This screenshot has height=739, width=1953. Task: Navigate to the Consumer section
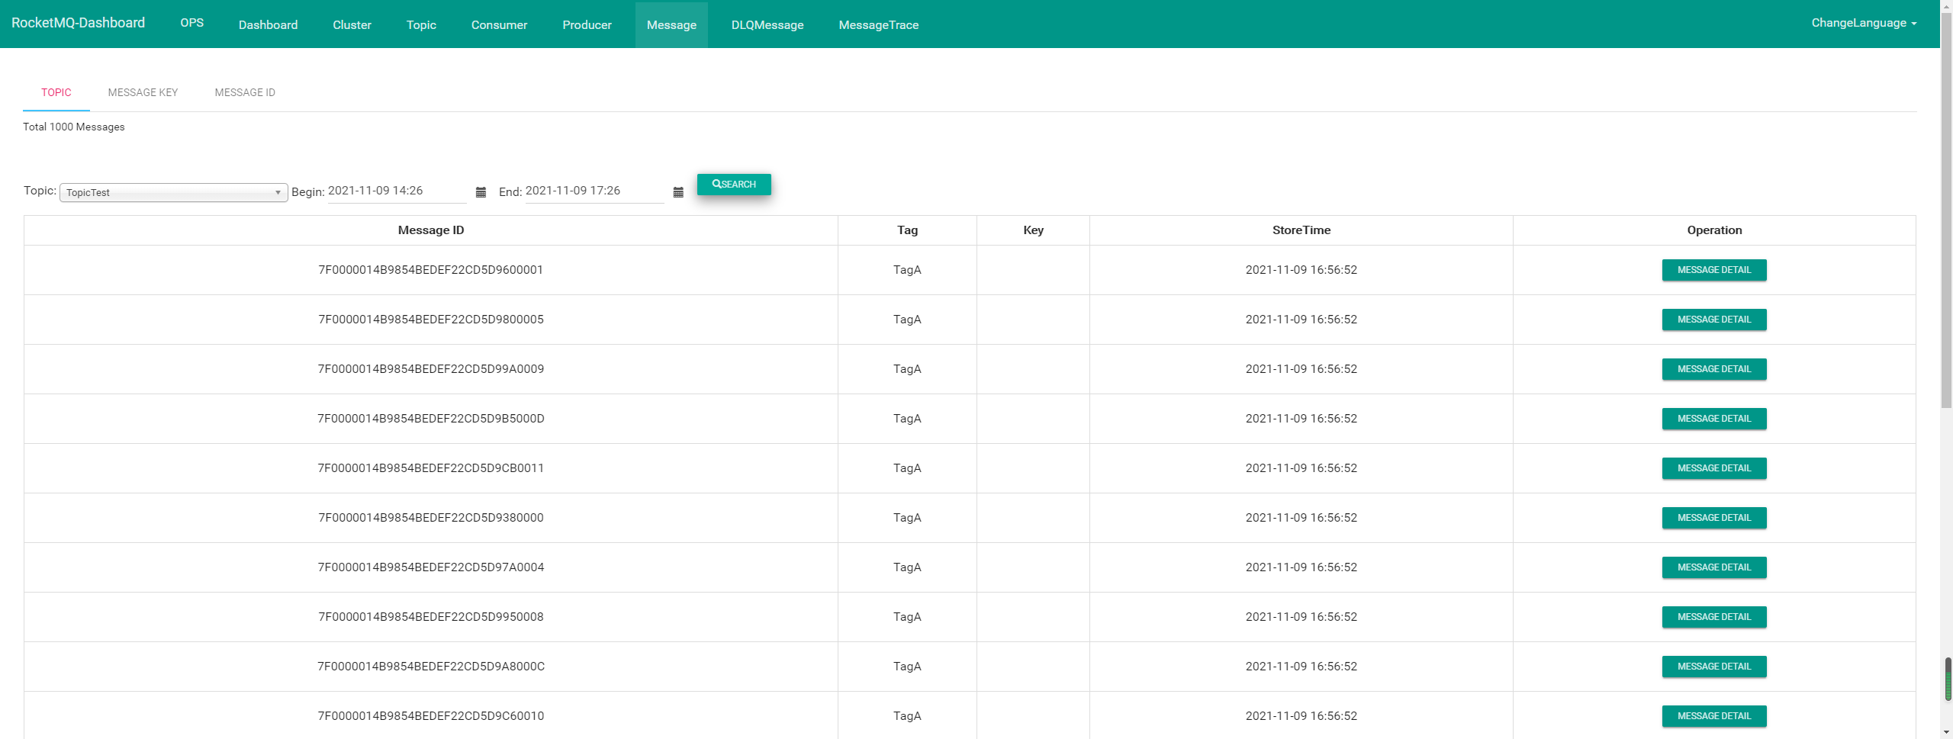(499, 24)
